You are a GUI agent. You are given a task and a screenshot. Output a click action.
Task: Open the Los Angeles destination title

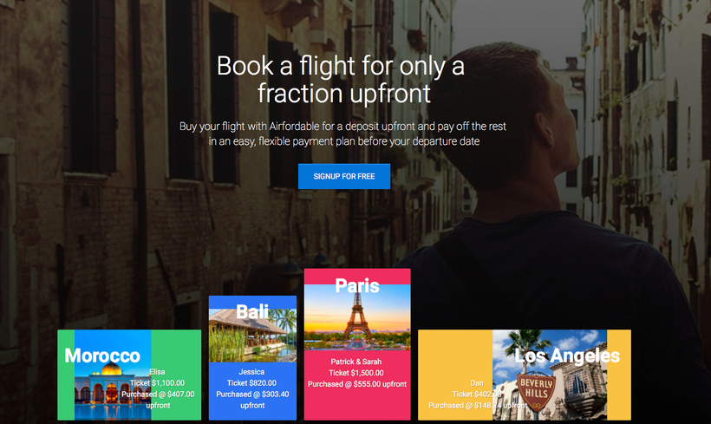point(567,356)
